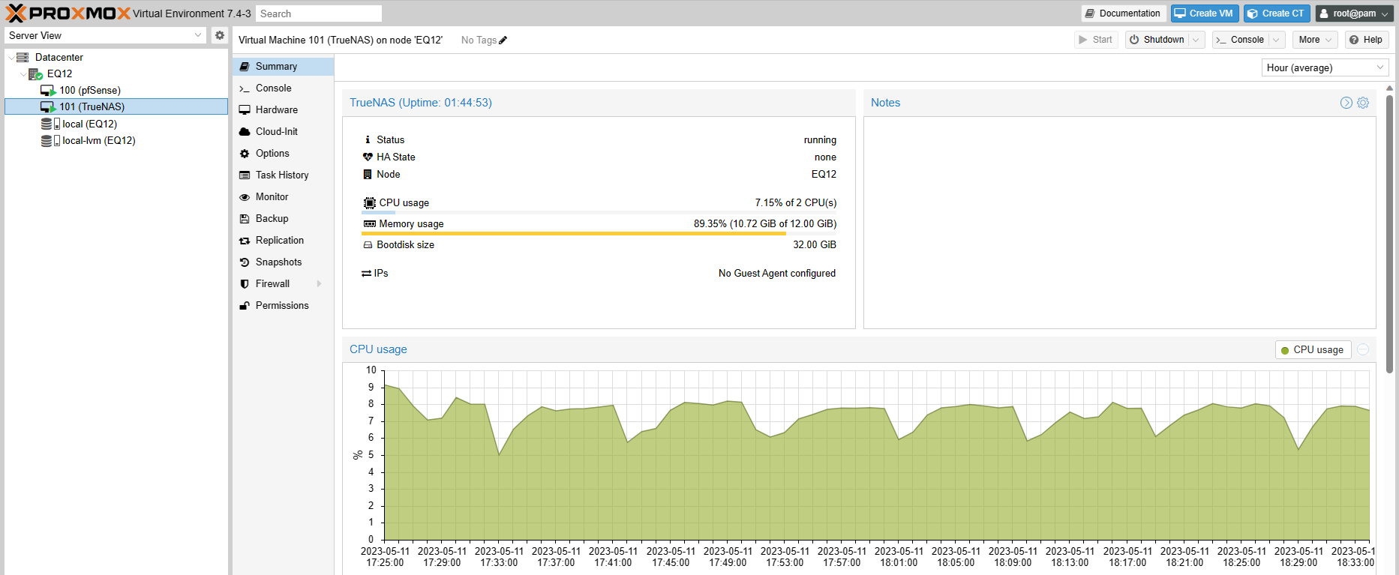Click the Shutdown button
1399x575 pixels.
(x=1157, y=40)
